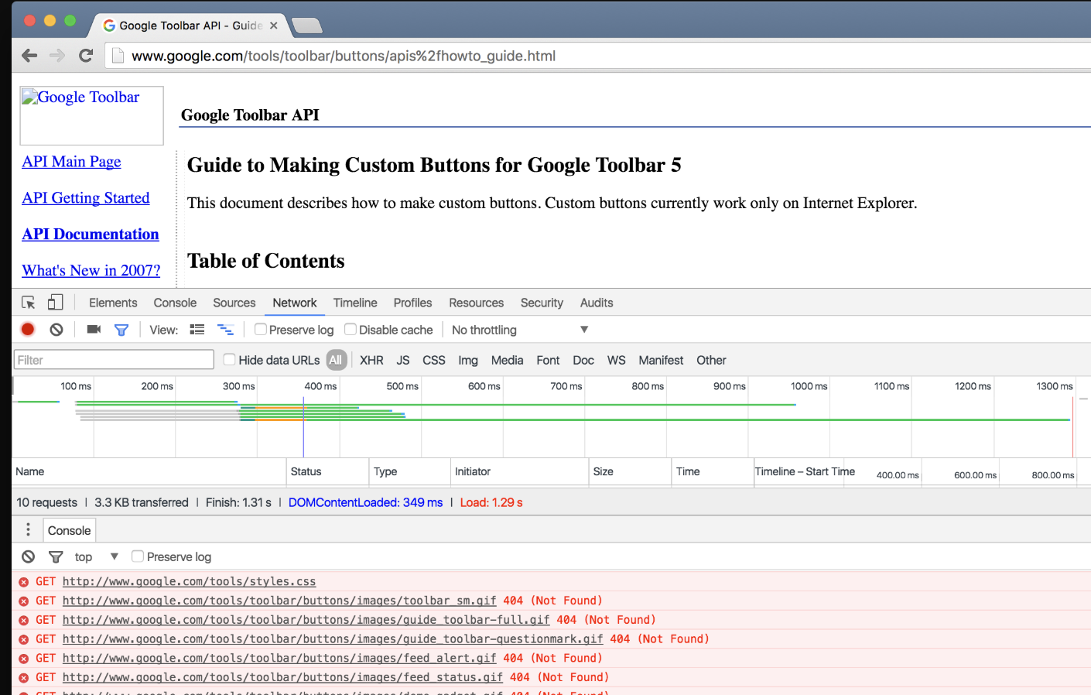Image resolution: width=1091 pixels, height=695 pixels.
Task: Open the toolbar_sm.gif error URL
Action: tap(279, 601)
